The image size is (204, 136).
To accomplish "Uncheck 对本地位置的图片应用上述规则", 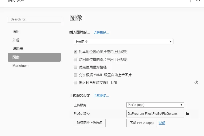I will point(75,52).
